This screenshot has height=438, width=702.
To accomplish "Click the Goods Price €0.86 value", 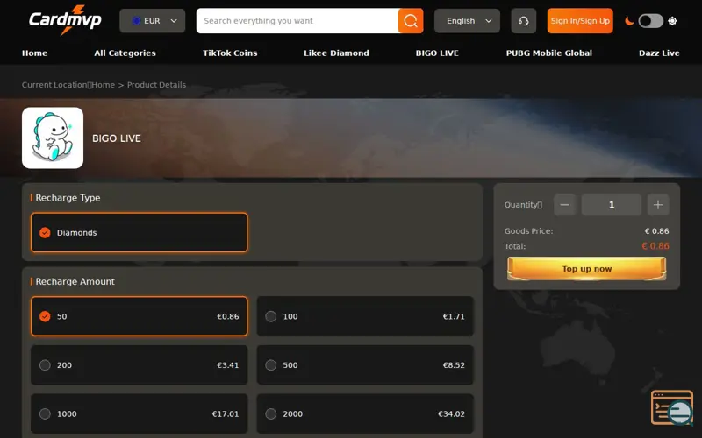I will [656, 231].
